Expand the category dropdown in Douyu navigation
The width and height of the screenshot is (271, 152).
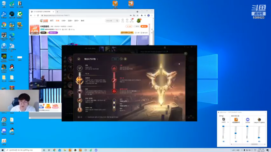(64, 21)
